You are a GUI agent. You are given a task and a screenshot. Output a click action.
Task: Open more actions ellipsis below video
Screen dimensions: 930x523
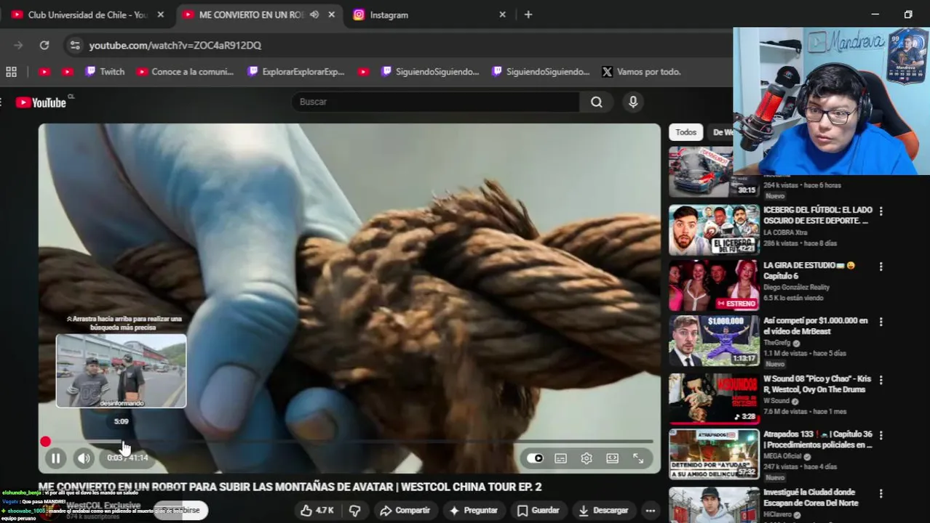click(651, 511)
